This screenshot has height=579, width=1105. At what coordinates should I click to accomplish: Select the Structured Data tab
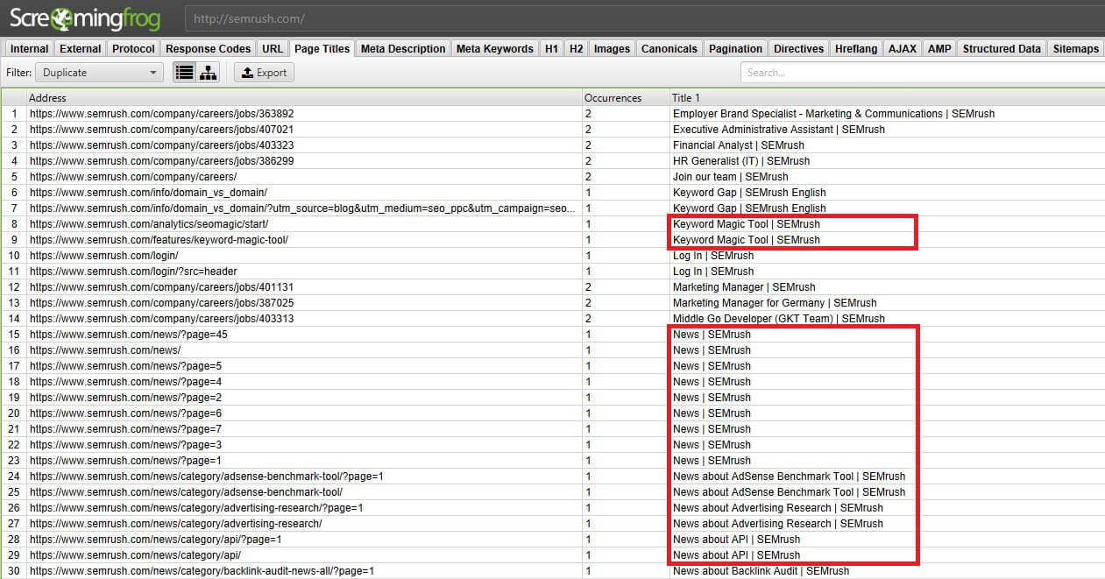[1002, 49]
